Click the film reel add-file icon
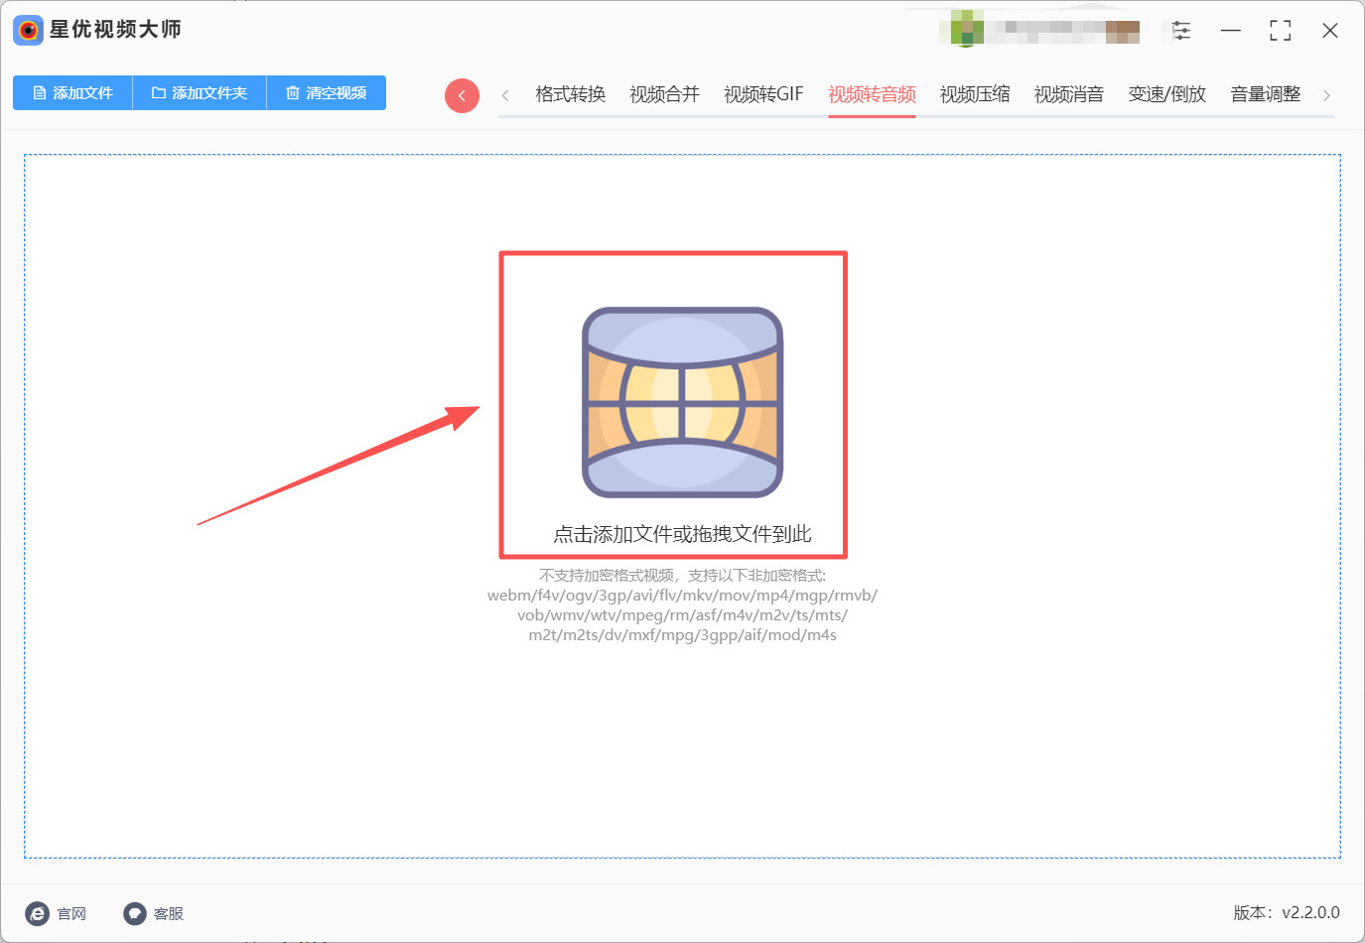 click(x=682, y=402)
